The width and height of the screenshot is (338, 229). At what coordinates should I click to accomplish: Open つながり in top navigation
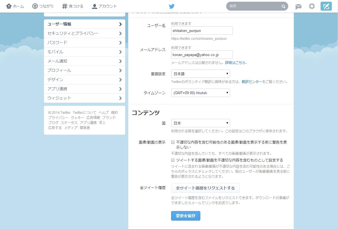pyautogui.click(x=43, y=6)
